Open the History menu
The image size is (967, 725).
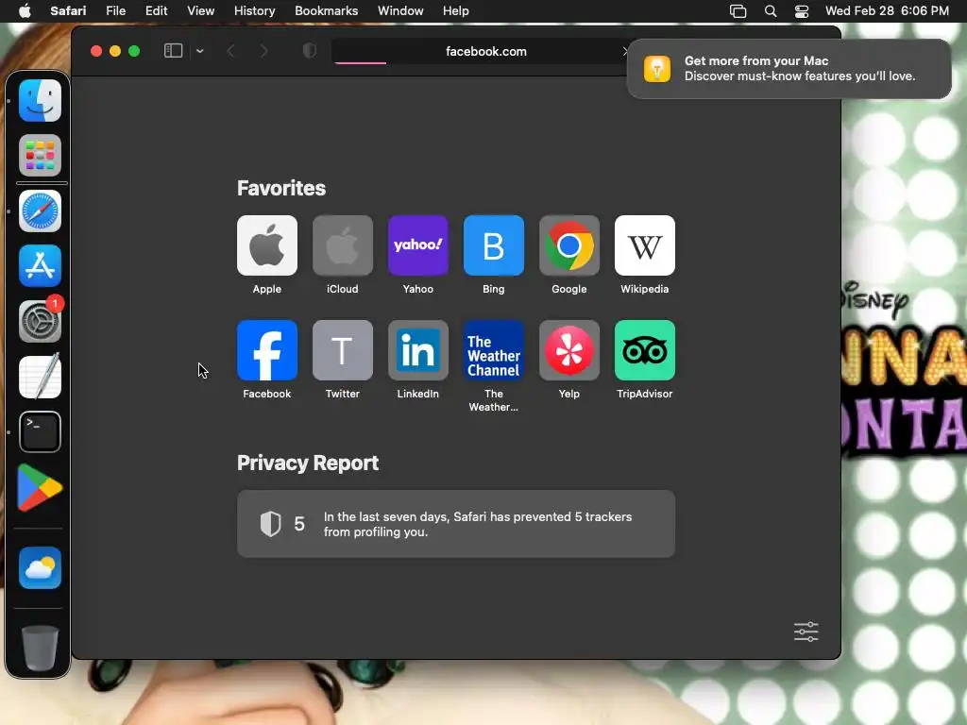[254, 11]
